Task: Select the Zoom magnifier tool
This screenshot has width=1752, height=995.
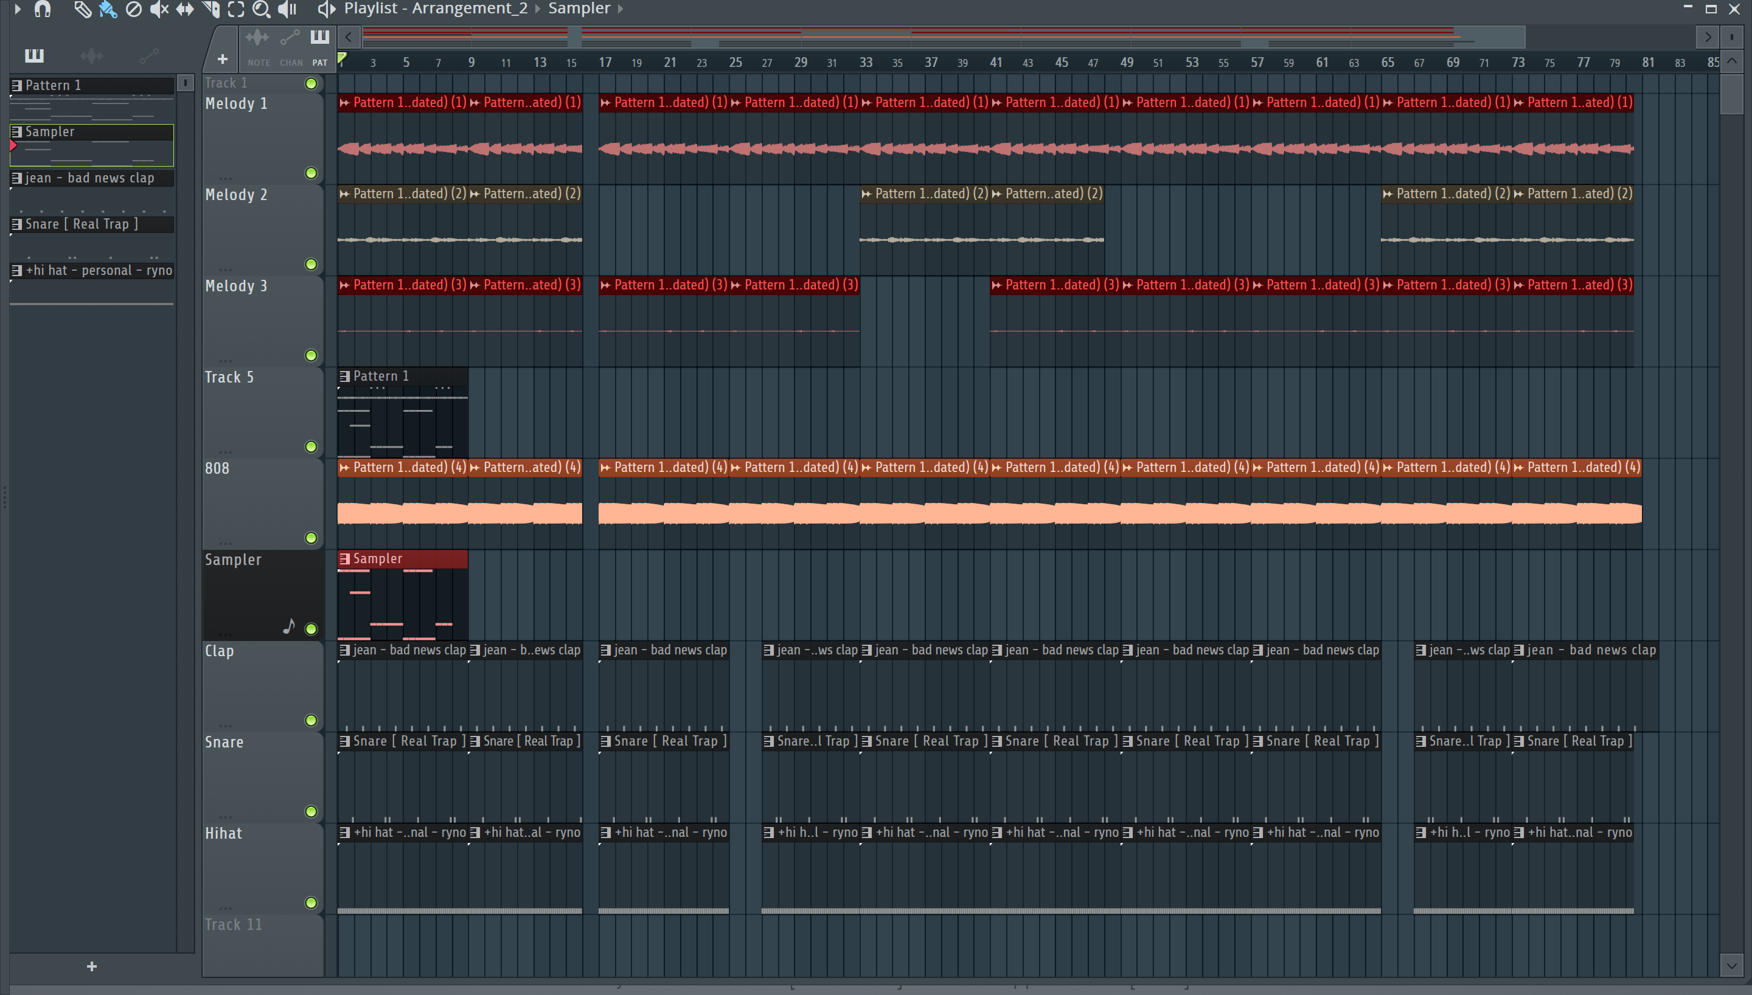Action: (x=261, y=9)
